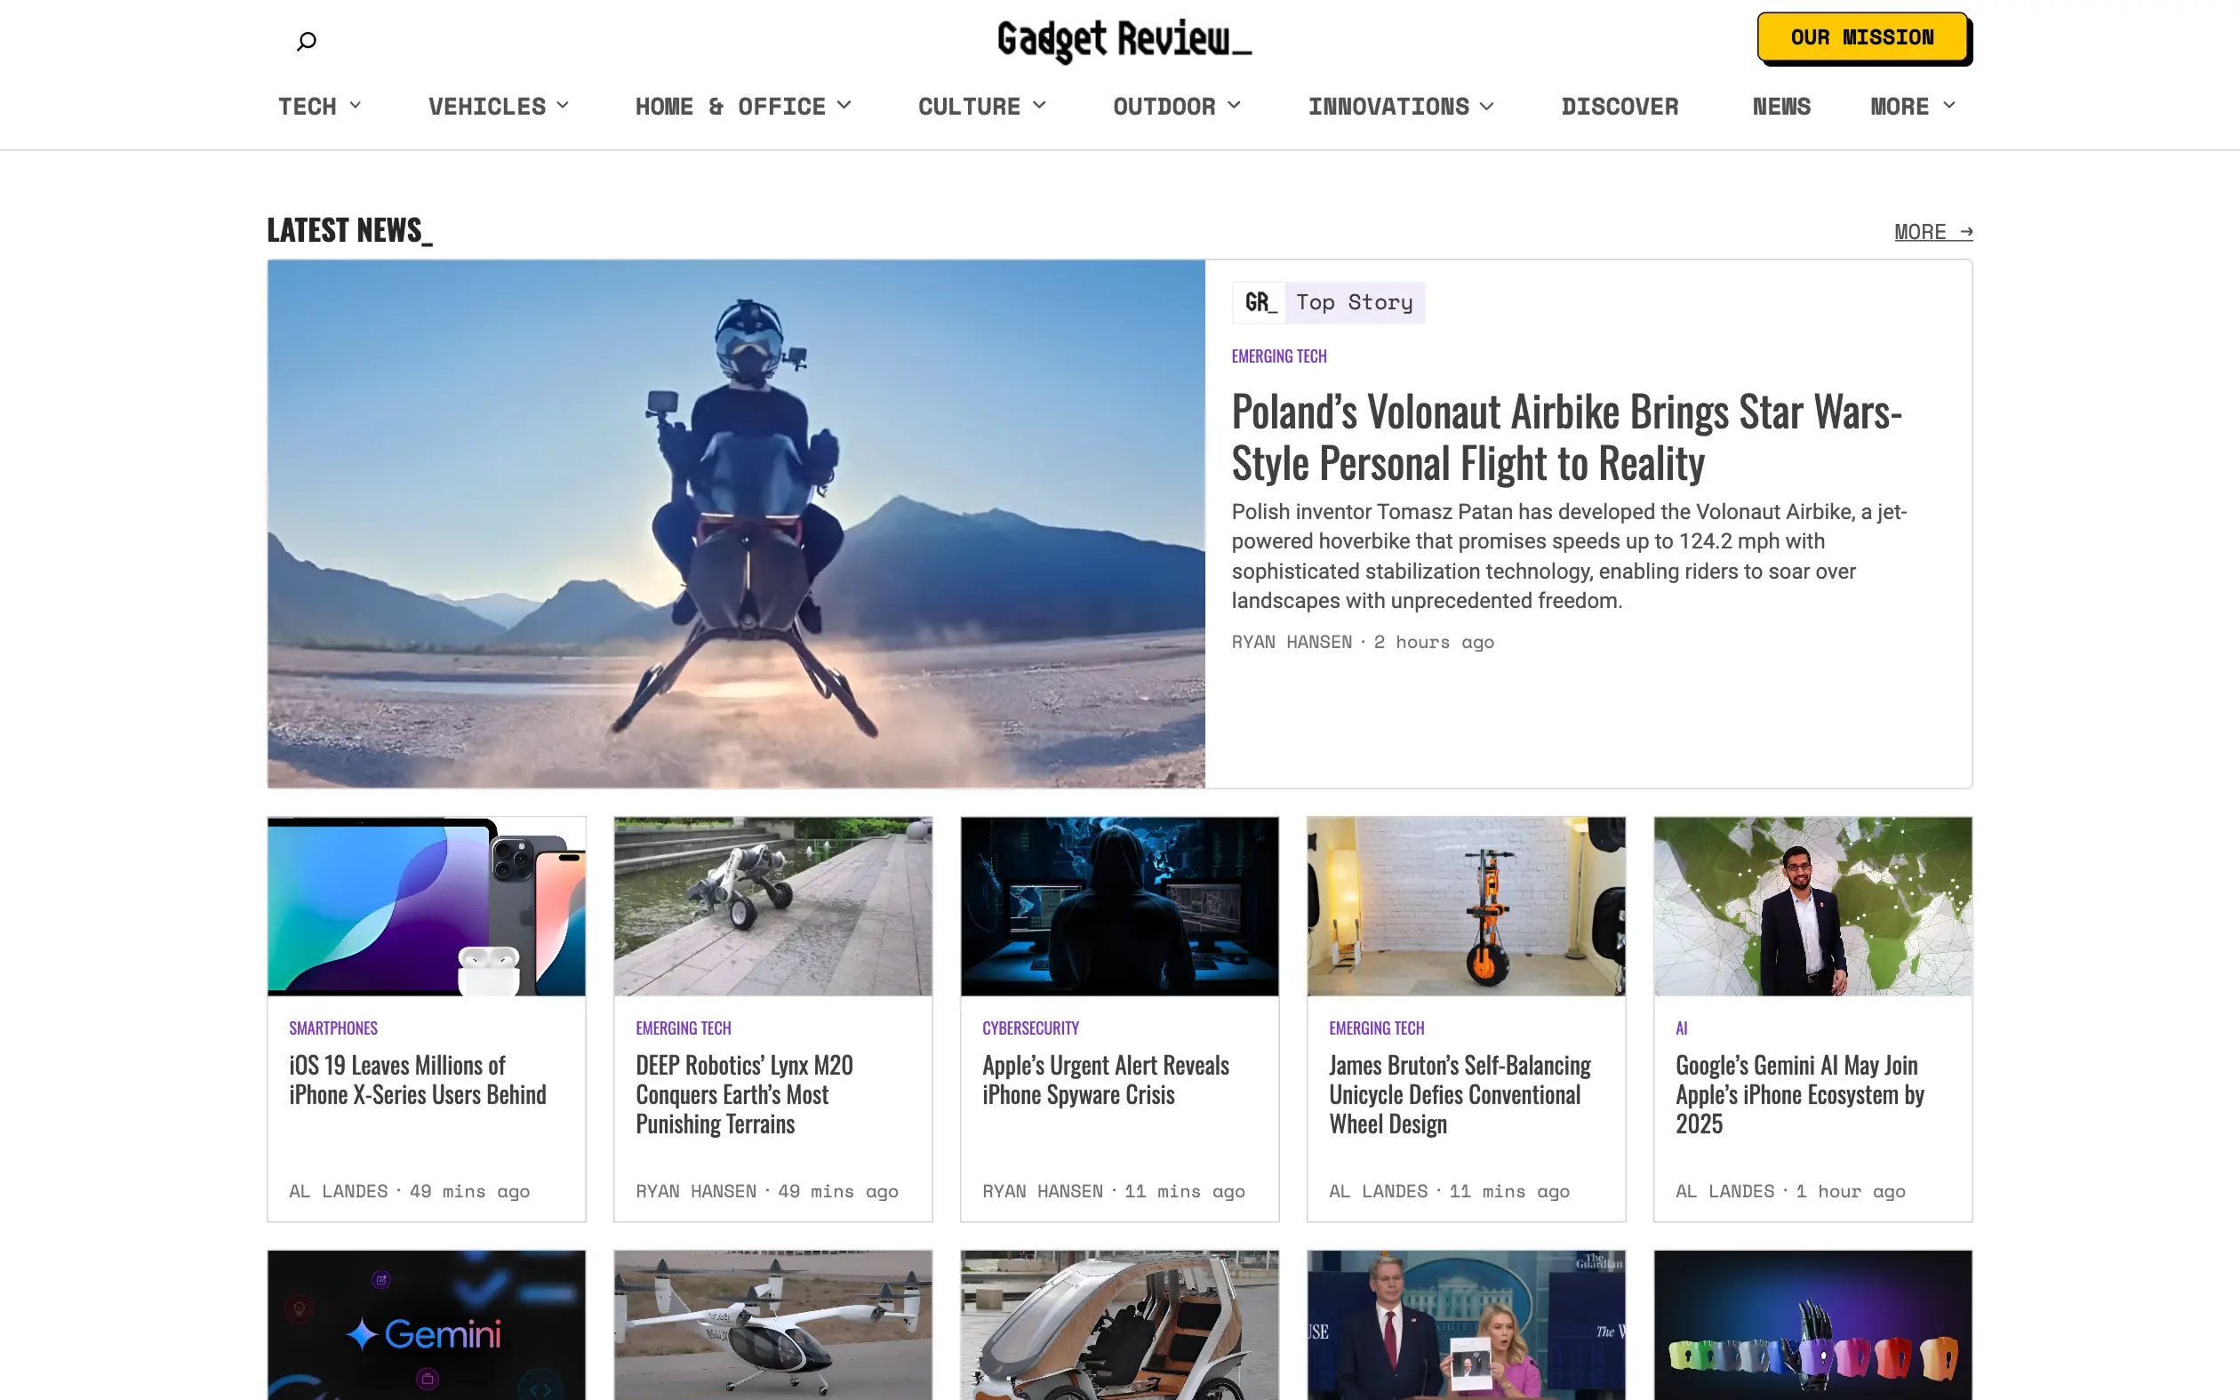Image resolution: width=2240 pixels, height=1400 pixels.
Task: Click the SMARTPHONES category tag
Action: 333,1028
